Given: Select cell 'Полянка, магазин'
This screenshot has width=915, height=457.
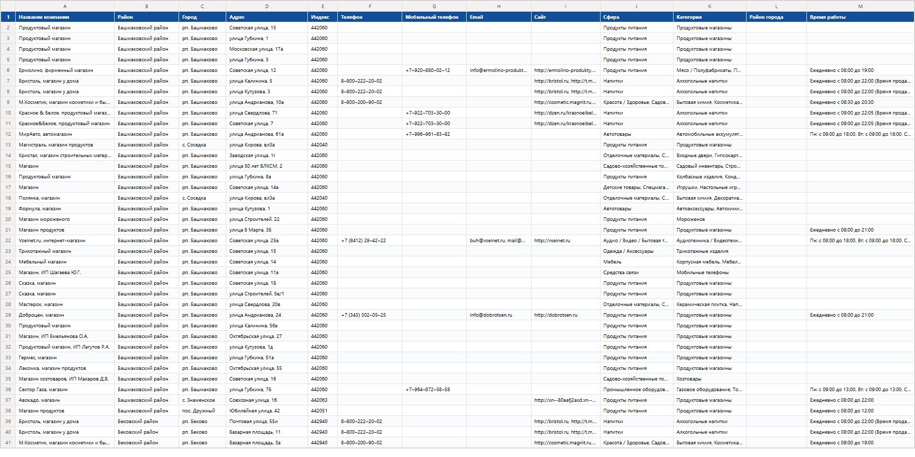Looking at the screenshot, I should [65, 198].
